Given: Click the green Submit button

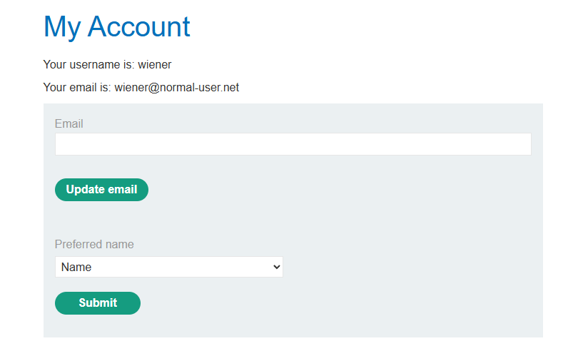Looking at the screenshot, I should (98, 303).
